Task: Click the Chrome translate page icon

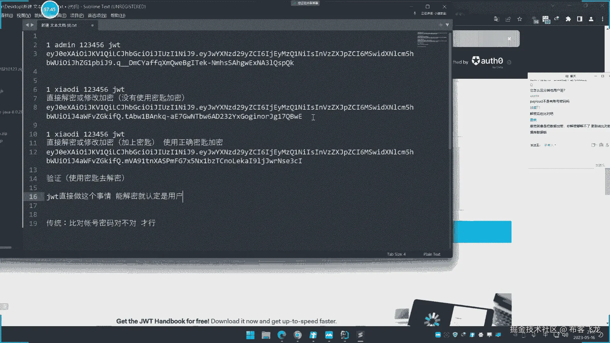Action: (x=497, y=19)
